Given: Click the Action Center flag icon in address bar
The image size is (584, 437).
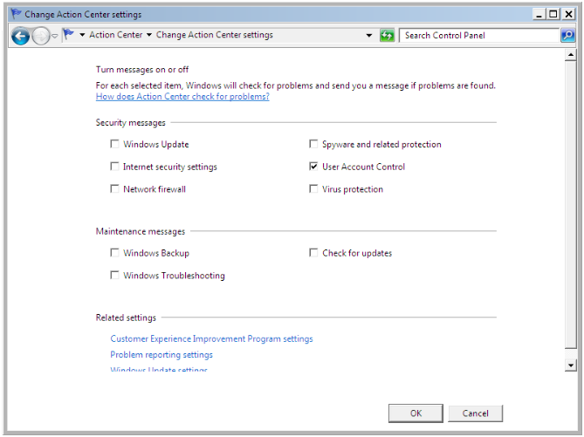Looking at the screenshot, I should 68,35.
